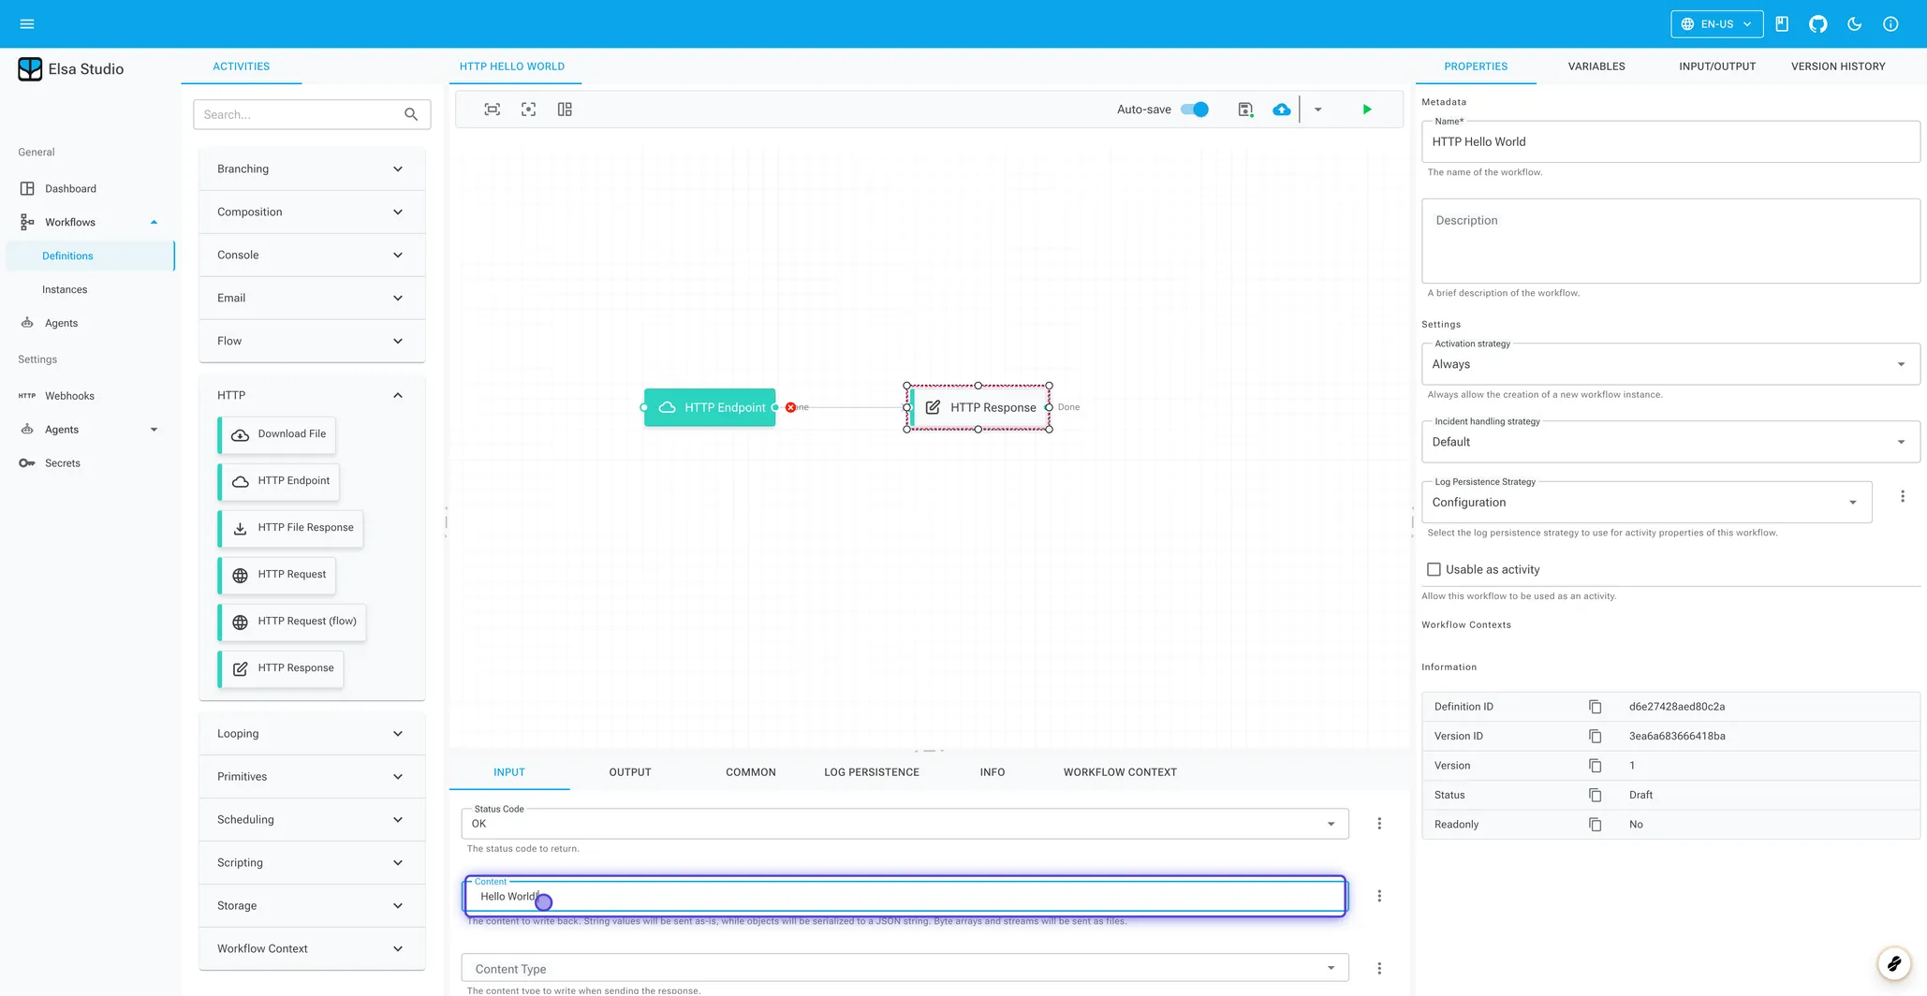Save the workflow with the save icon

pyautogui.click(x=1245, y=110)
